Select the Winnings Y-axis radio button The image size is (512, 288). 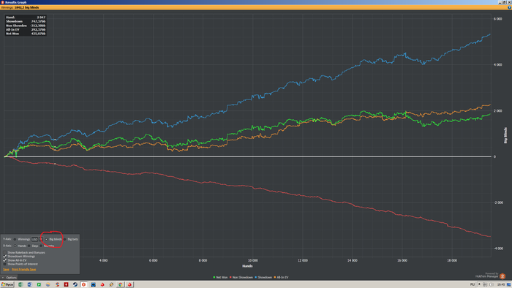pyautogui.click(x=15, y=239)
